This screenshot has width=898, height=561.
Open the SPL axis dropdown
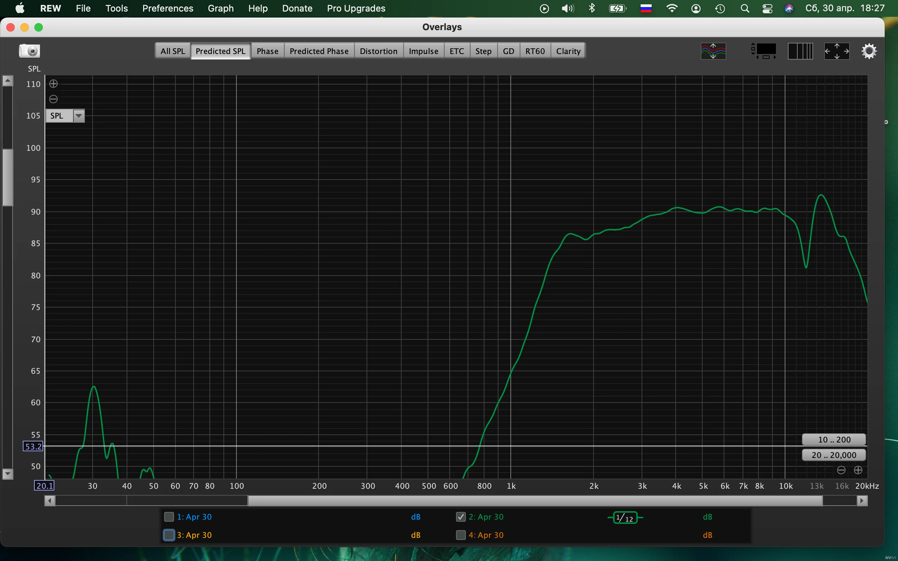(79, 116)
